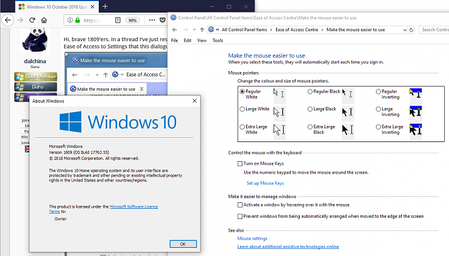Image resolution: width=449 pixels, height=256 pixels.
Task: Expand the Control Panel address history dropdown
Action: 405,30
